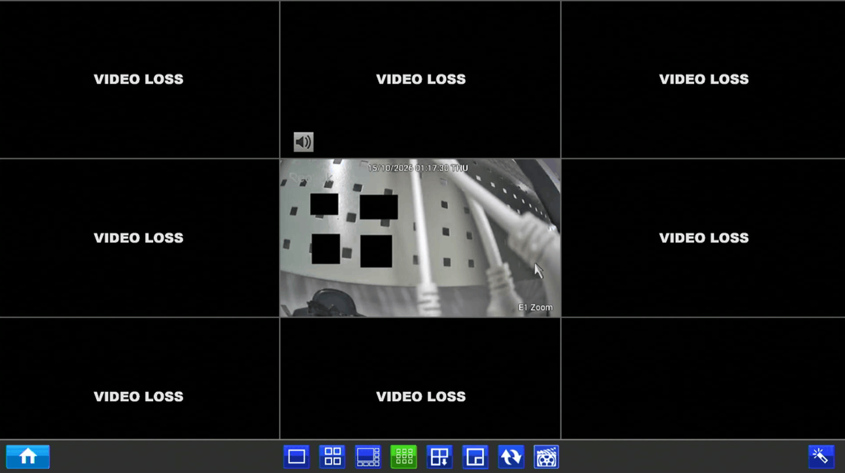Select the bottom-center Video Loss channel
The height and width of the screenshot is (473, 845).
click(x=421, y=378)
